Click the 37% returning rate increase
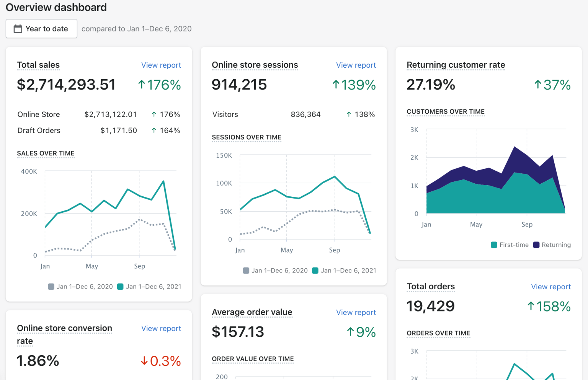 click(x=552, y=85)
